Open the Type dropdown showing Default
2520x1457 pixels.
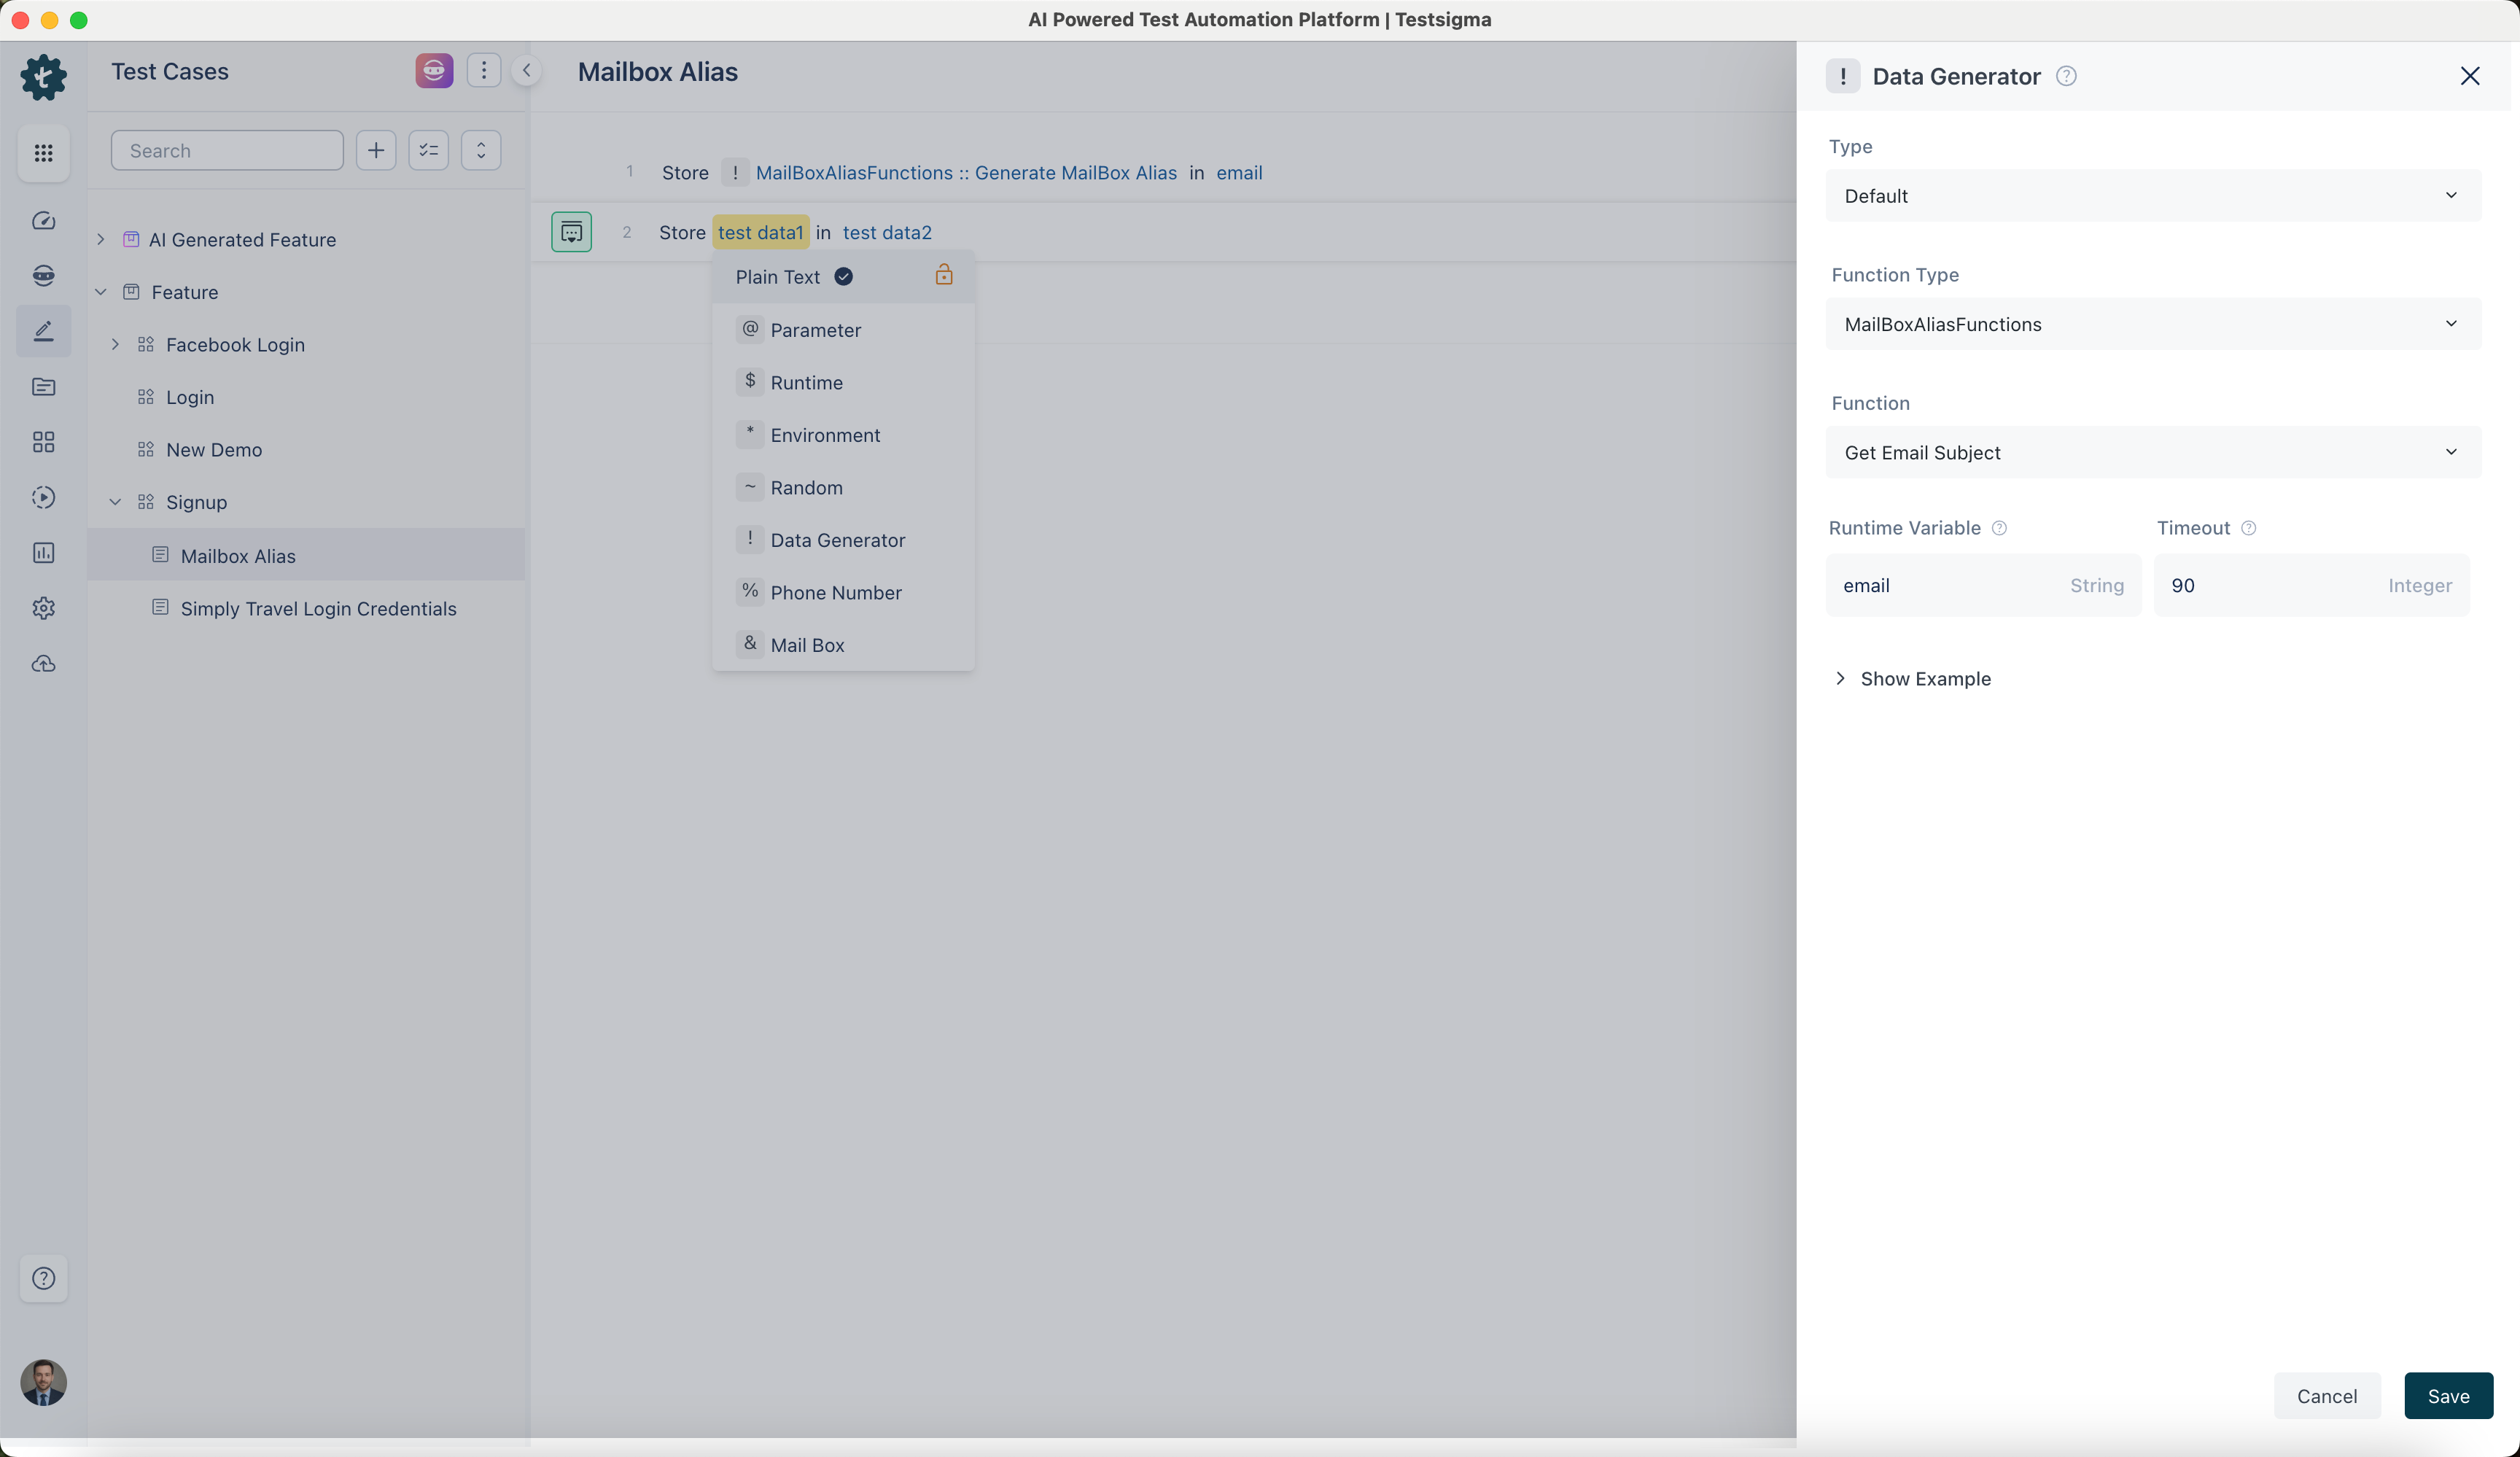[x=2153, y=196]
